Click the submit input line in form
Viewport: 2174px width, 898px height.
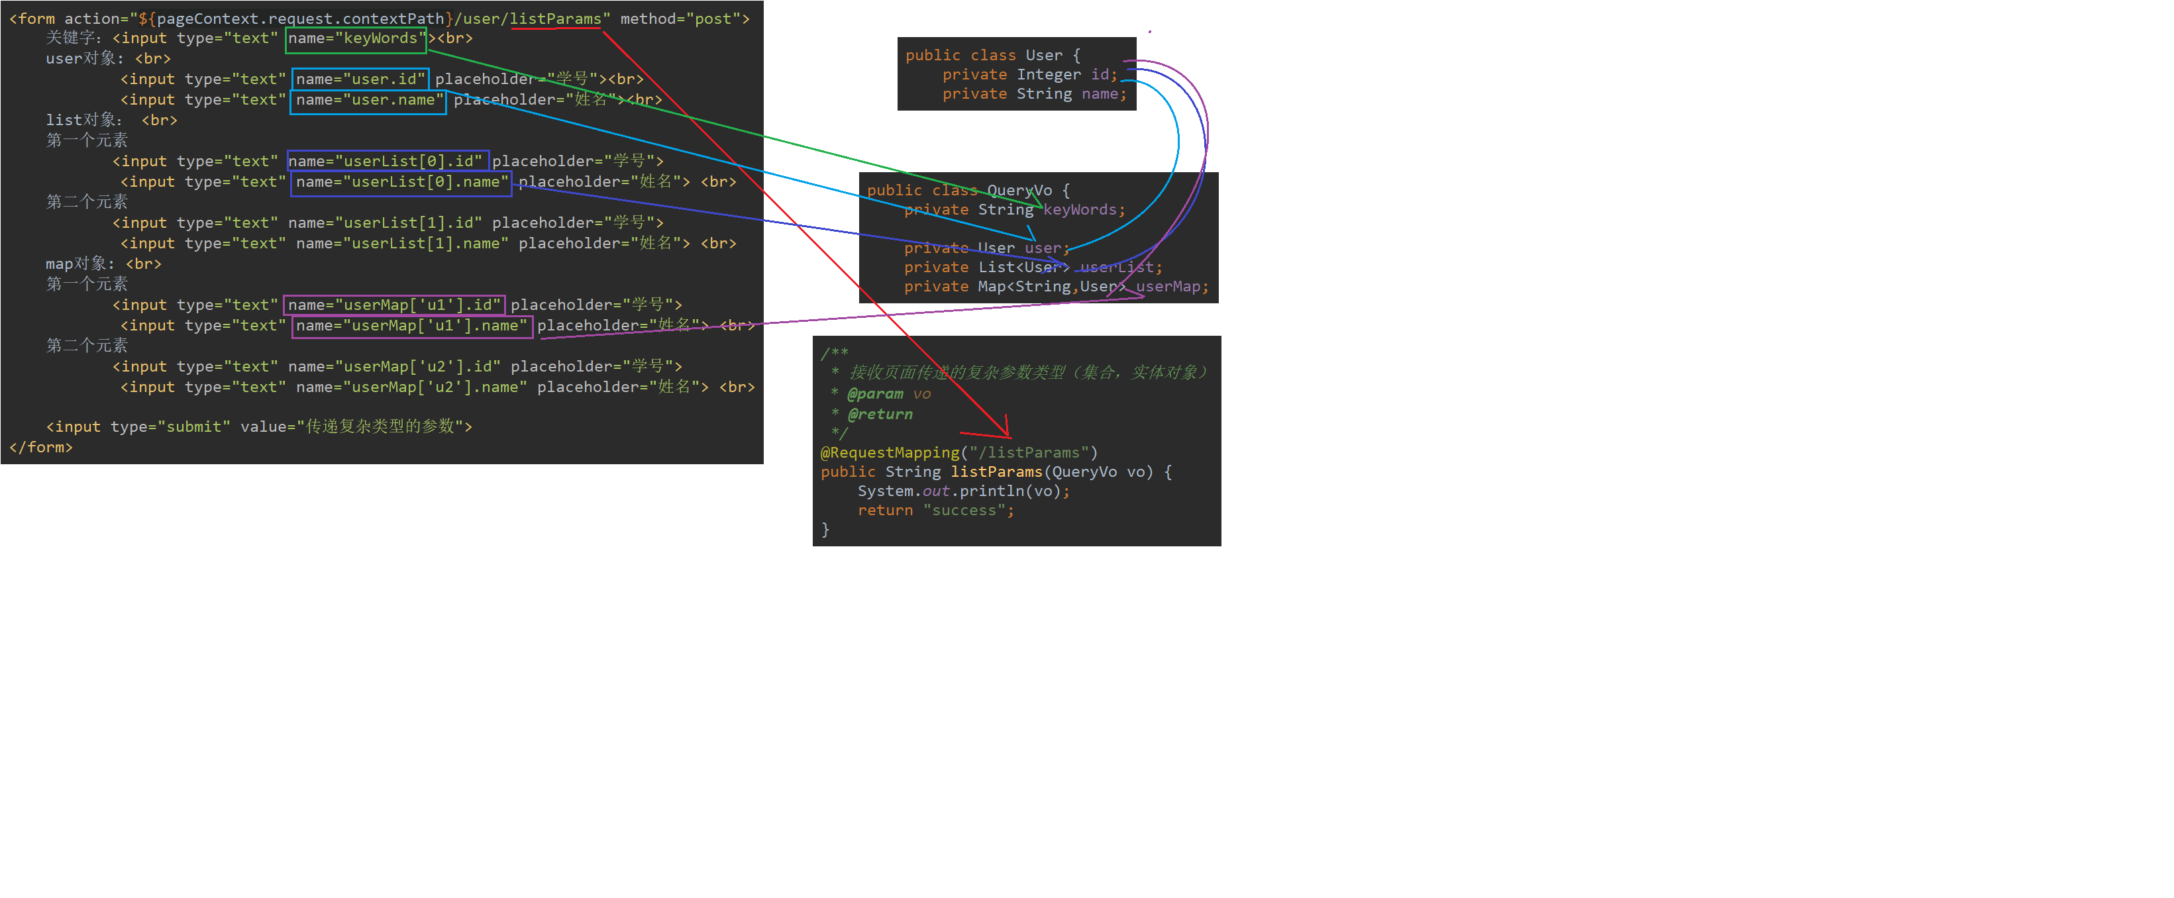(258, 427)
